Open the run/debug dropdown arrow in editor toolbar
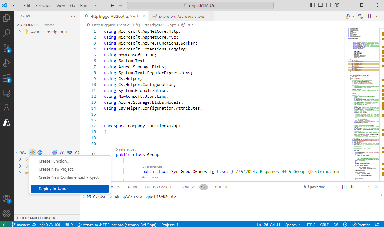The height and width of the screenshot is (227, 384). pos(353,16)
